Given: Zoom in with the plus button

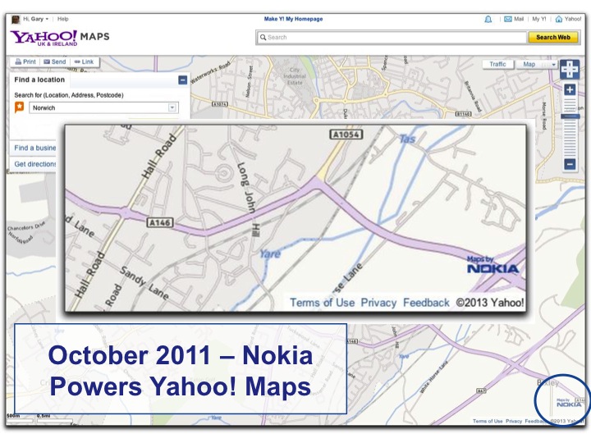Looking at the screenshot, I should [x=570, y=89].
